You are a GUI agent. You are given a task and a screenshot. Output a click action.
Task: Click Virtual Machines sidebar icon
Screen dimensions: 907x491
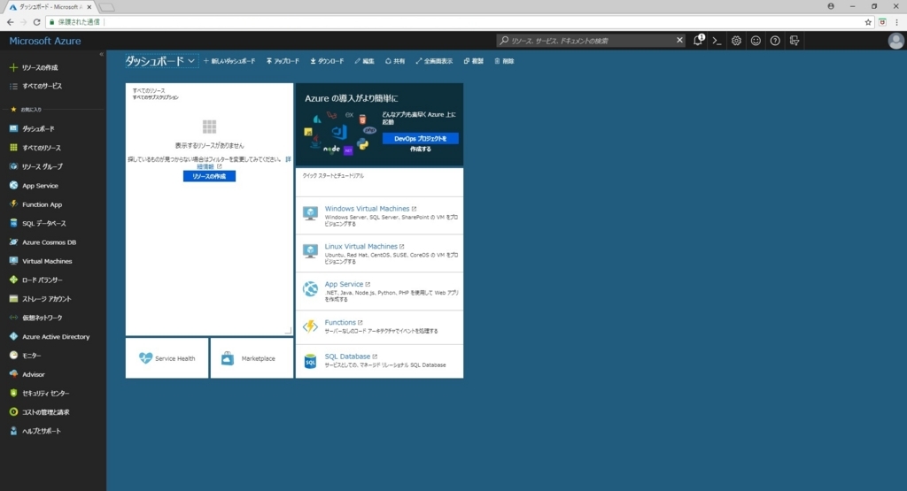[13, 261]
